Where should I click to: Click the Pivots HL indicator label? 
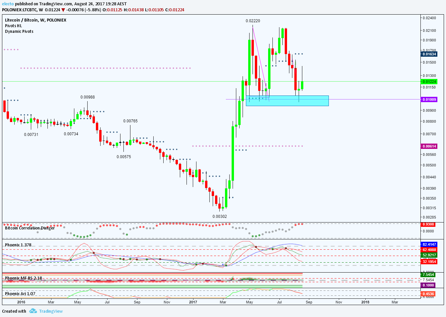pos(13,26)
